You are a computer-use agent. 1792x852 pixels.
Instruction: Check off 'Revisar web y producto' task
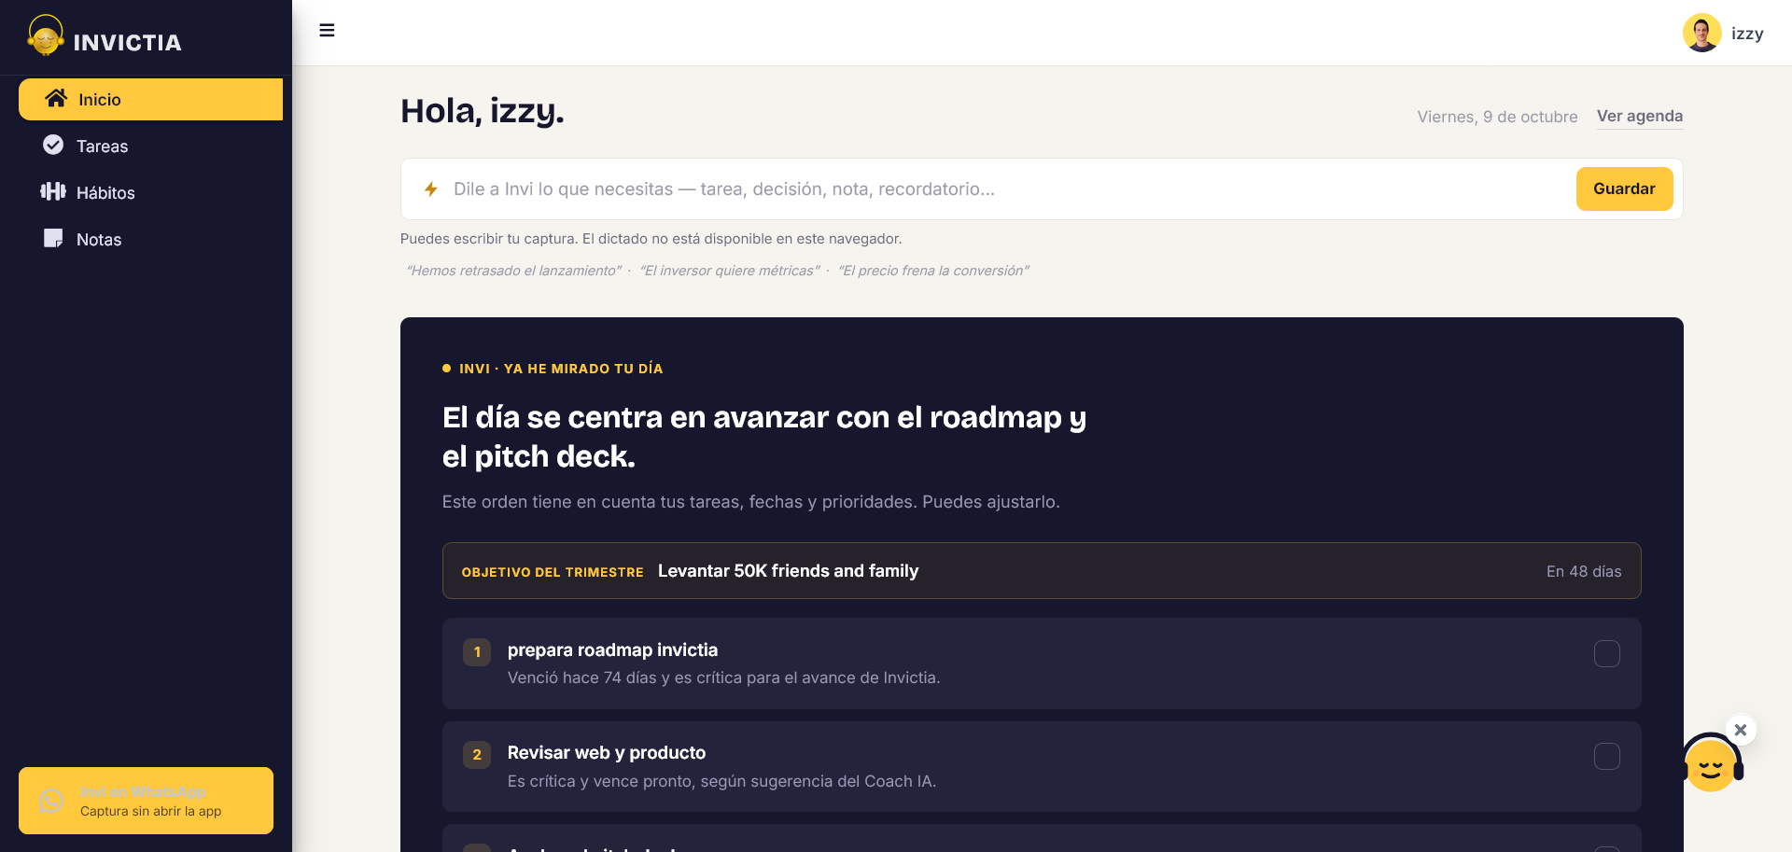1607,756
